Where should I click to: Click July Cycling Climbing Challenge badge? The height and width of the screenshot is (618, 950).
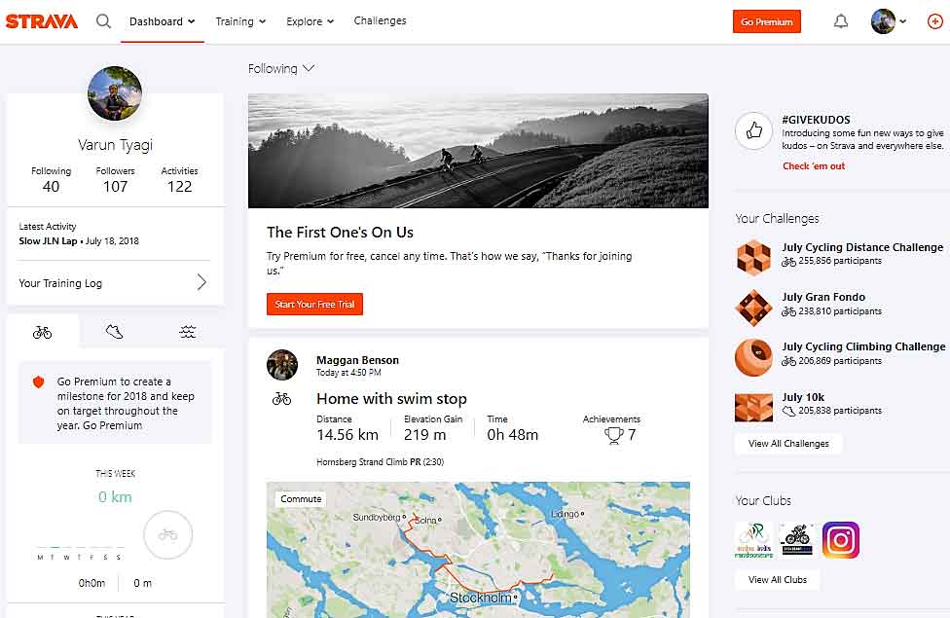click(753, 357)
